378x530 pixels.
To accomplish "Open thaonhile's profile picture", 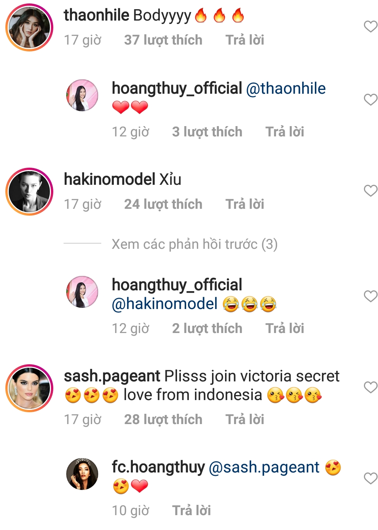I will click(29, 27).
